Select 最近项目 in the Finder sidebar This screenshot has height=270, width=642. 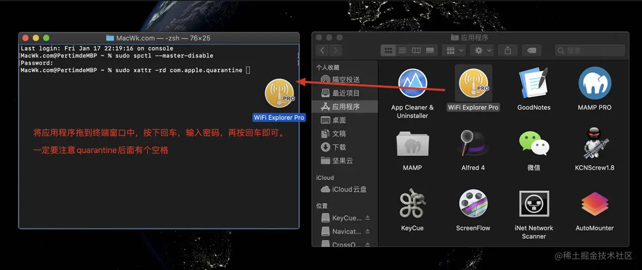[345, 93]
